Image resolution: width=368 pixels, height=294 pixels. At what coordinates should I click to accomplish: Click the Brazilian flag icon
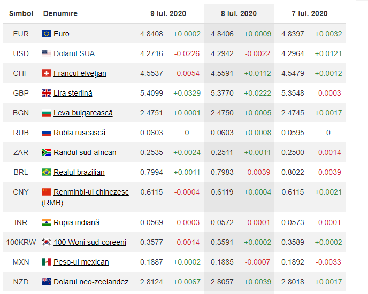tap(47, 172)
